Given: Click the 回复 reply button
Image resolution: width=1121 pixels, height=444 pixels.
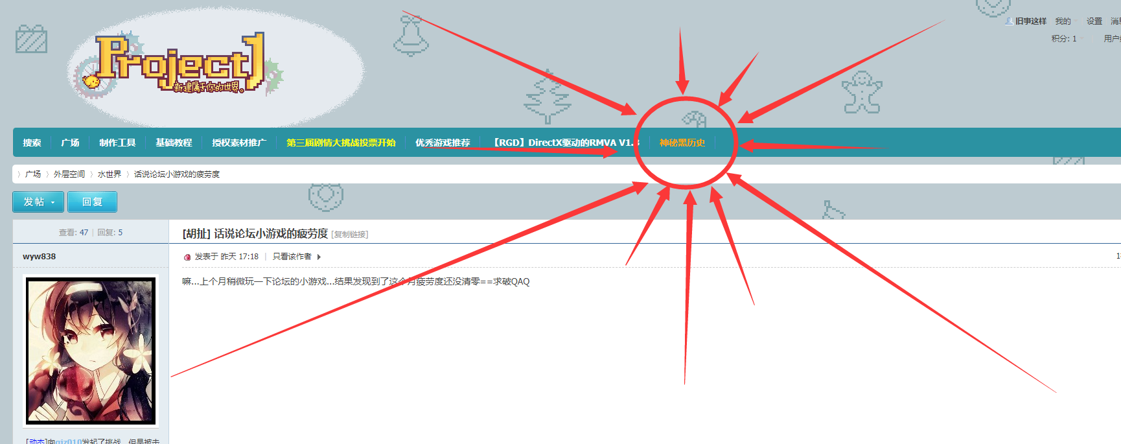Looking at the screenshot, I should (93, 202).
